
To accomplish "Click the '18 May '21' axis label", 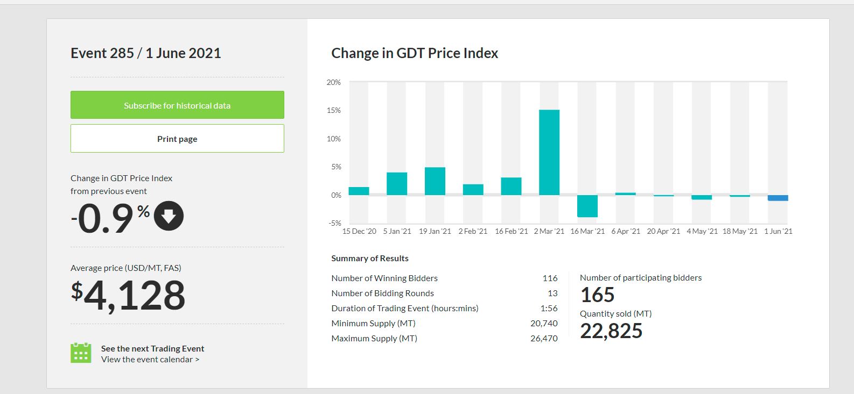I will (740, 231).
